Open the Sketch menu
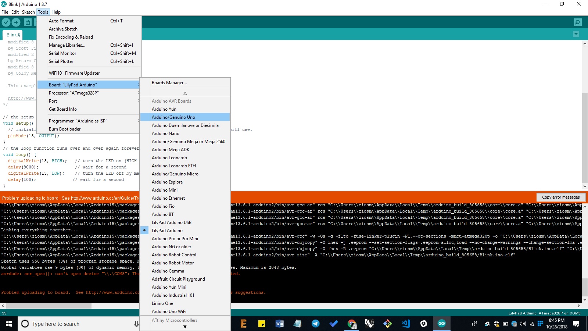The image size is (588, 331). 28,12
